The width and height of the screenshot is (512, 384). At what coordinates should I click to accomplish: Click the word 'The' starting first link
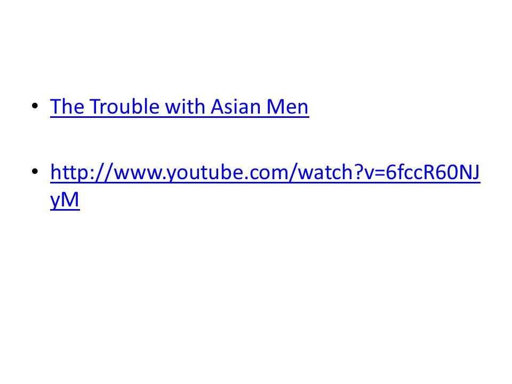click(67, 107)
